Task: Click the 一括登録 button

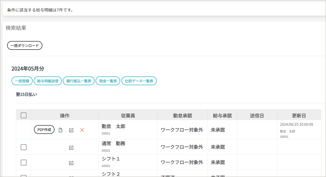Action: point(22,81)
